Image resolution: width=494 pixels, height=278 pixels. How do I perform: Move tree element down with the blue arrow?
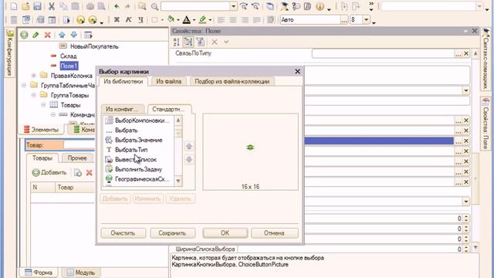point(74,35)
